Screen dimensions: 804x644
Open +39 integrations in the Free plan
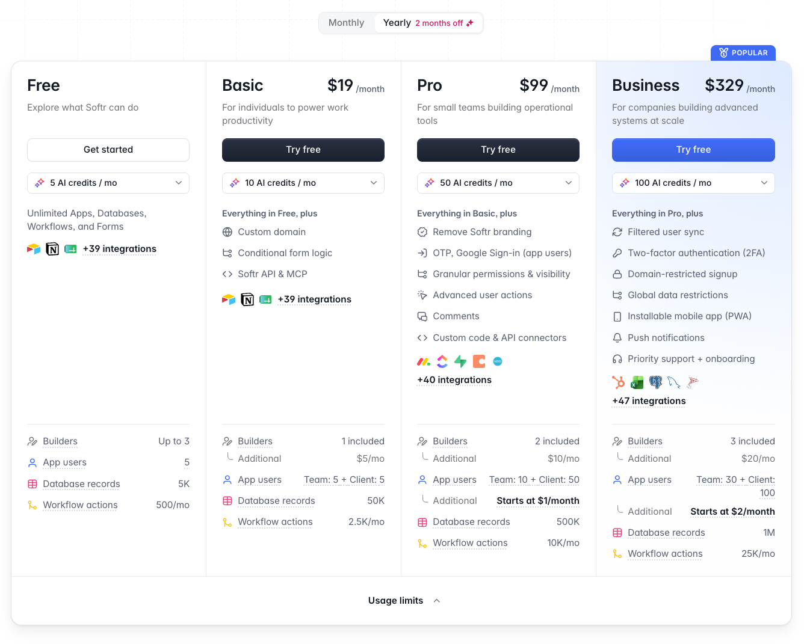(120, 249)
